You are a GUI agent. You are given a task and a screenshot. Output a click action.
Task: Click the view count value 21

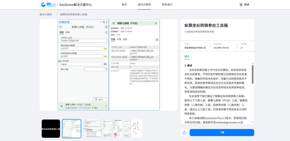click(x=242, y=48)
